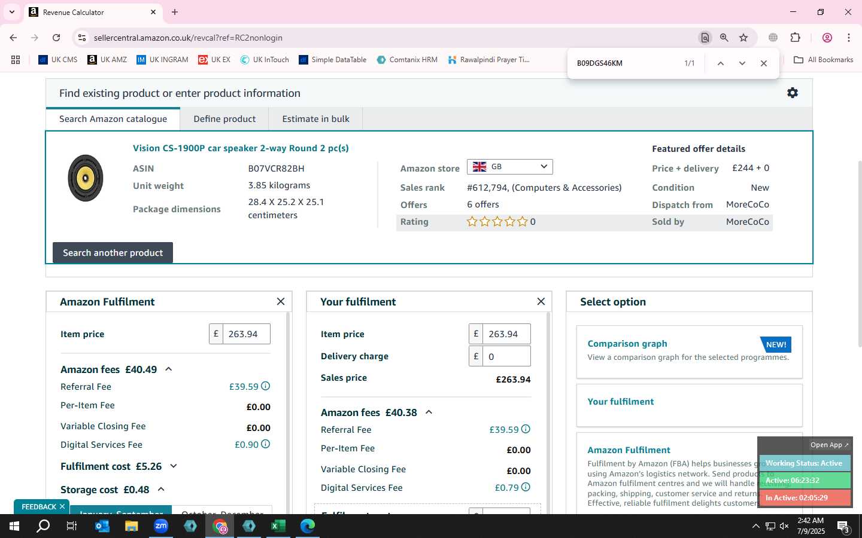Click the Digital Services Fee info icon in Amazon Fulfilment

[x=265, y=444]
